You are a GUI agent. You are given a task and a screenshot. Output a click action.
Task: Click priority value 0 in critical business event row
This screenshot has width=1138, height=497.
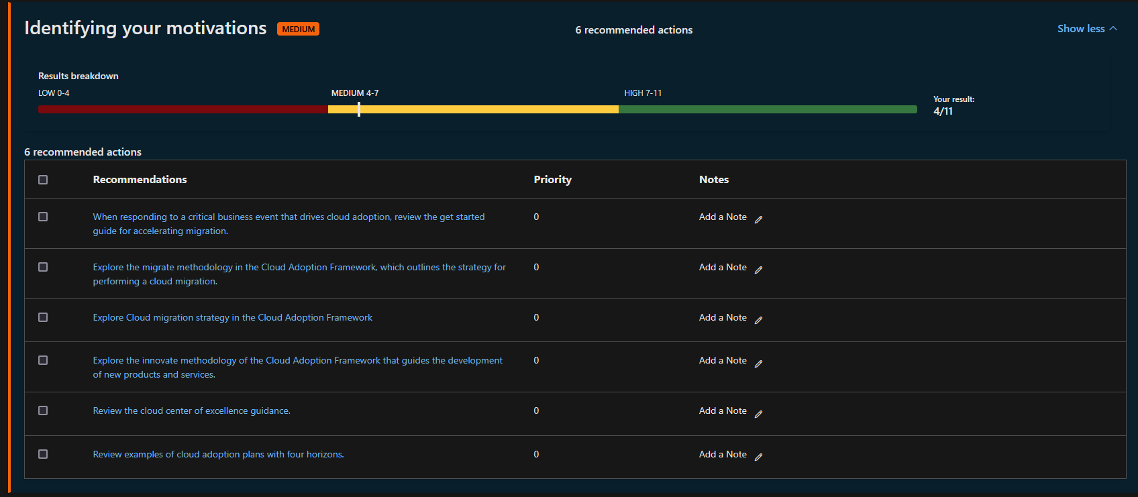[x=536, y=217]
